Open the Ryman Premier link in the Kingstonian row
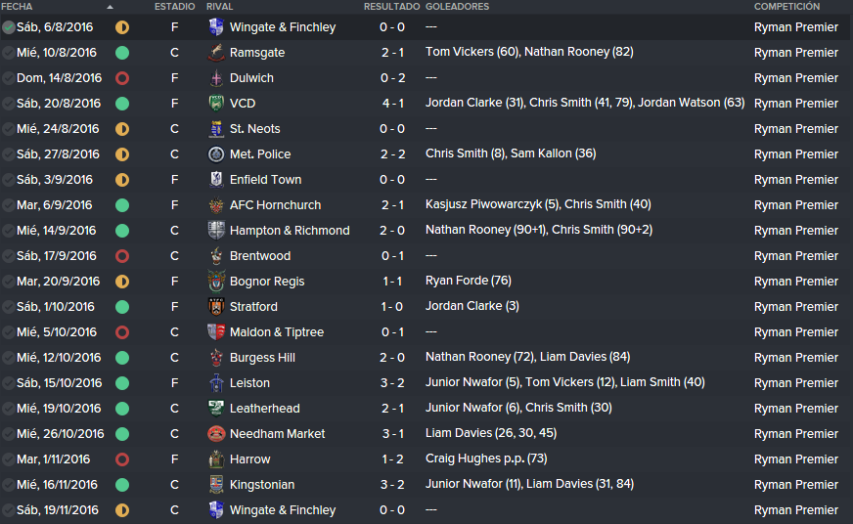Screen dimensions: 853x524 [x=796, y=485]
